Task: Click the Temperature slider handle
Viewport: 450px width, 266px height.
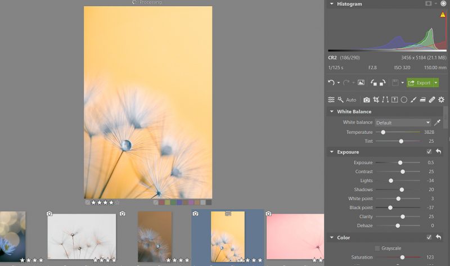Action: 383,132
